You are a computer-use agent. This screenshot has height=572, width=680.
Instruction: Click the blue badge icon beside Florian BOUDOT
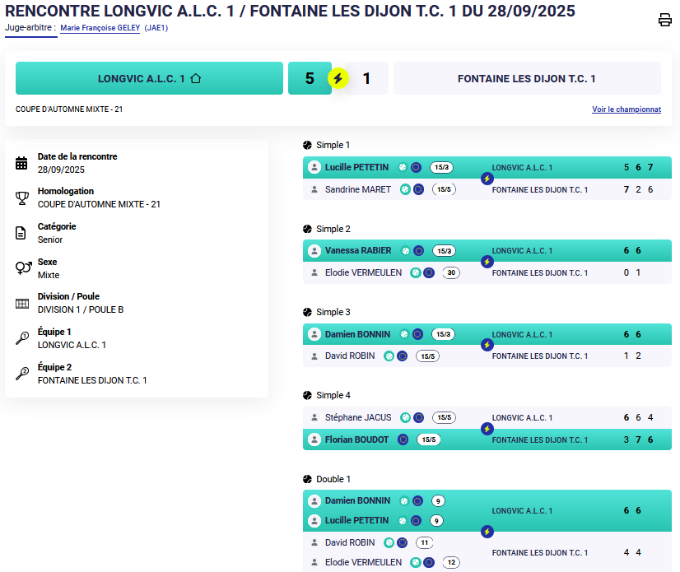coord(403,439)
